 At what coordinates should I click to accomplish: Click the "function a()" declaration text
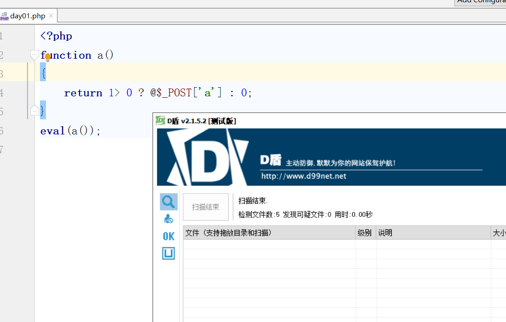pos(77,55)
